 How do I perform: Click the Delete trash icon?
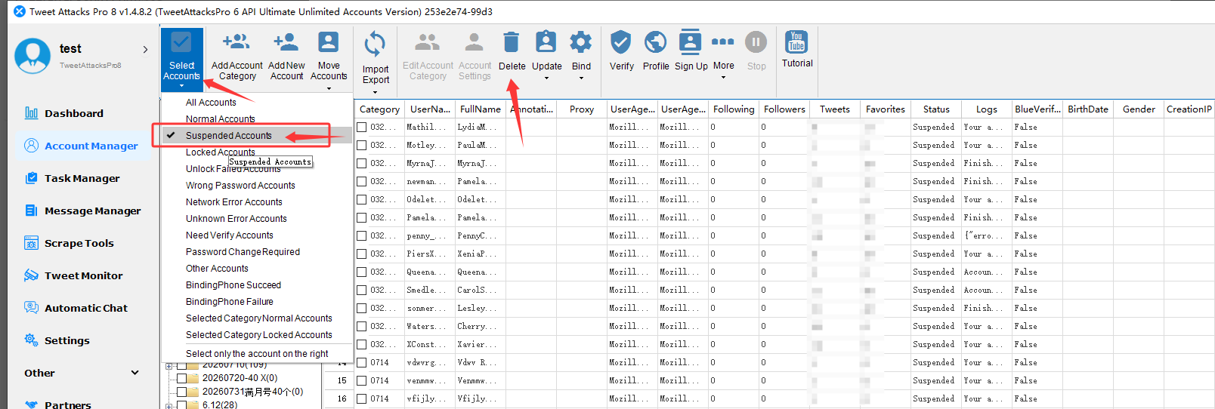(512, 42)
